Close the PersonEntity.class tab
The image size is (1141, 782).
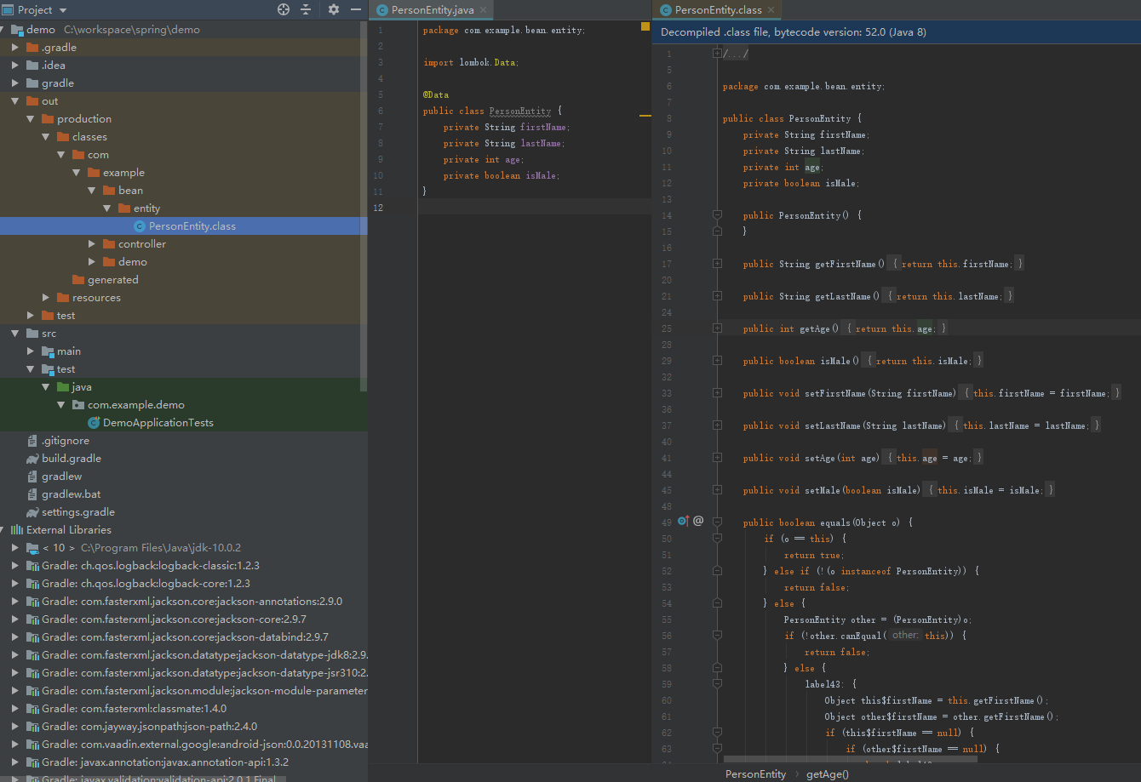(x=770, y=10)
